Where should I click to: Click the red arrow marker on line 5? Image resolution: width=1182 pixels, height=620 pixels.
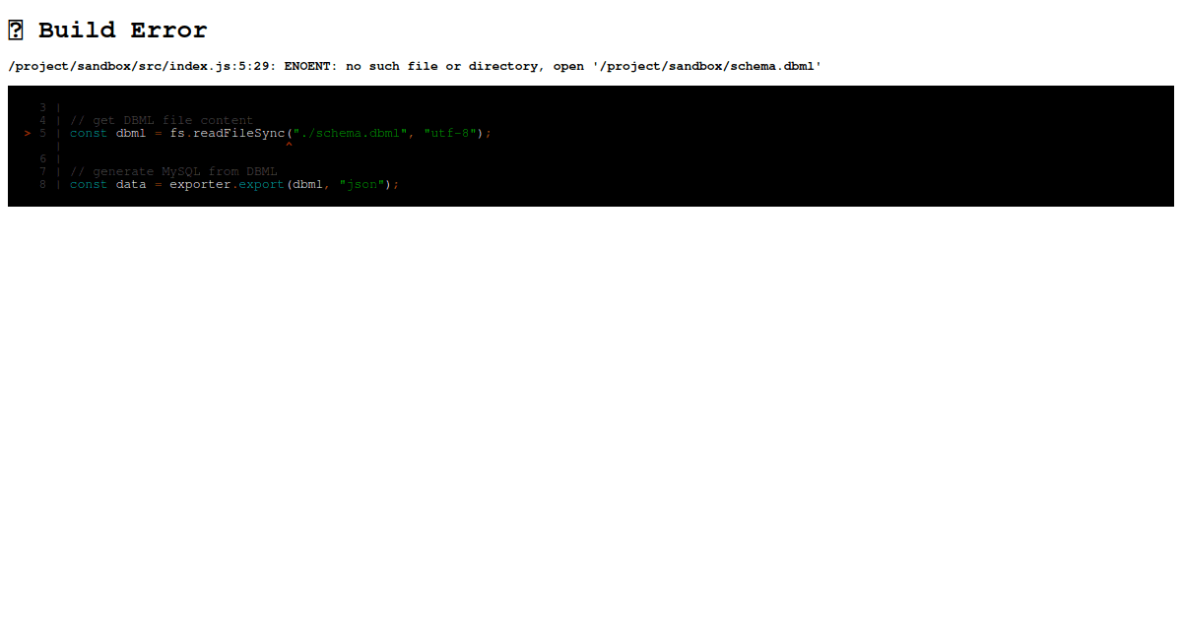click(x=27, y=133)
